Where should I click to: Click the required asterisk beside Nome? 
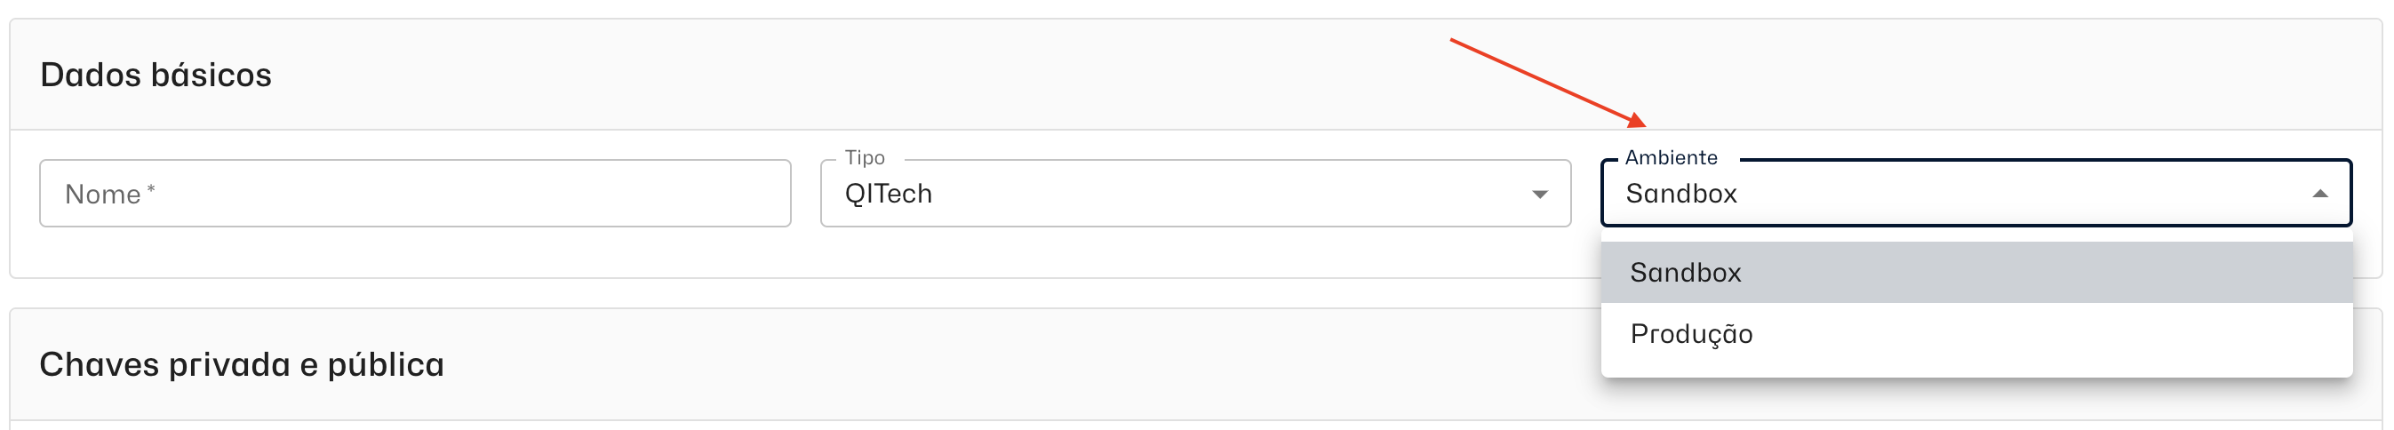tap(150, 189)
